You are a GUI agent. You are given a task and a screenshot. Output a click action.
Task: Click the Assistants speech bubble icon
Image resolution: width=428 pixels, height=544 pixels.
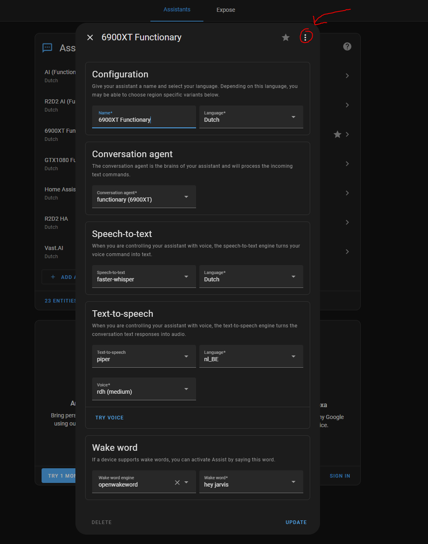(47, 48)
